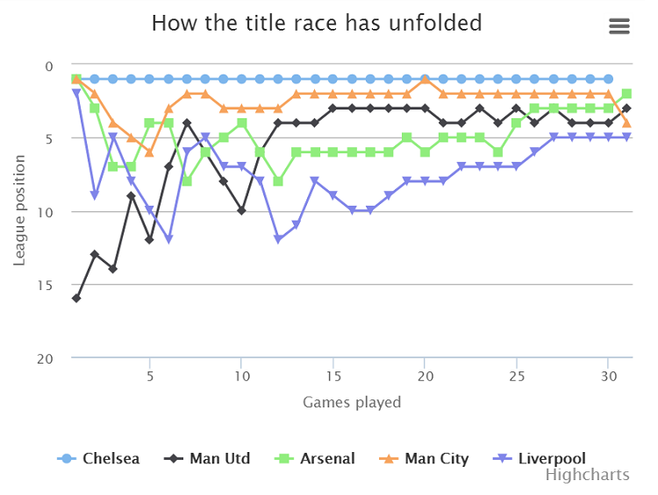Viewport: 658px width, 495px height.
Task: Click Man City's peak point at game 20
Action: (x=425, y=79)
